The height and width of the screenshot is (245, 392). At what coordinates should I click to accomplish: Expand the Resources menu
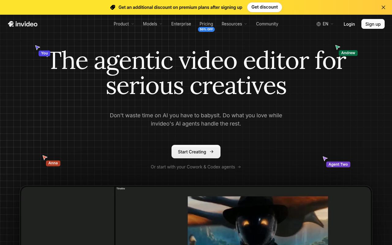point(234,24)
